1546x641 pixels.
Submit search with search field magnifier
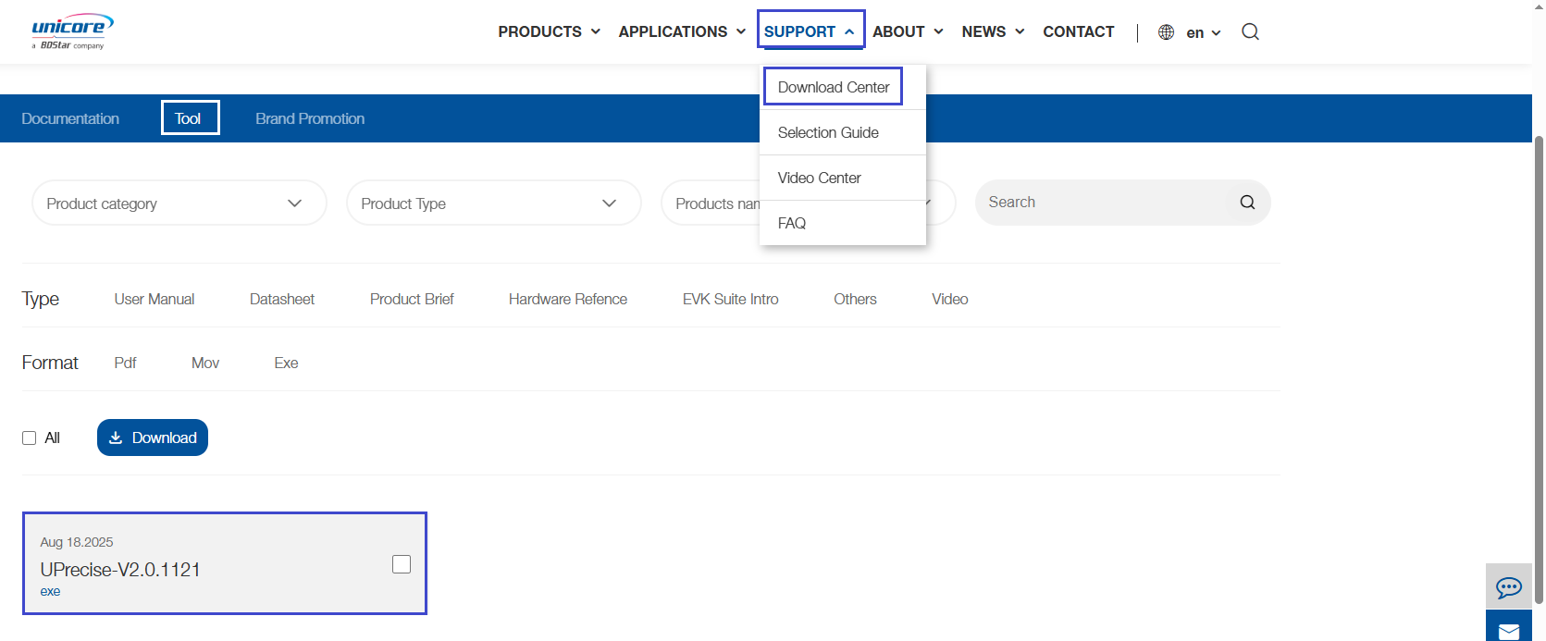(x=1247, y=203)
